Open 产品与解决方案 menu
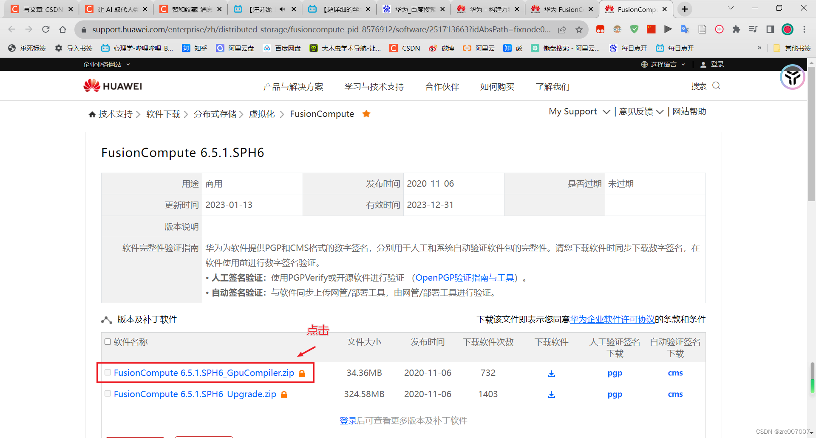Screen dimensions: 816x438 (x=293, y=87)
